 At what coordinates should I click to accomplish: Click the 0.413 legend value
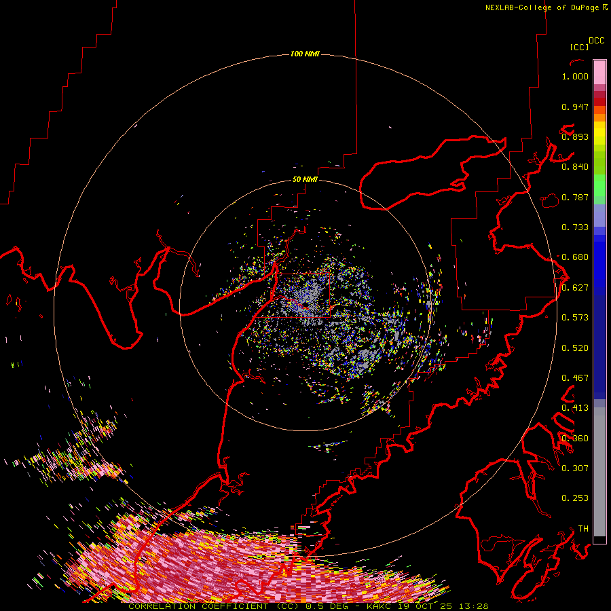point(575,408)
